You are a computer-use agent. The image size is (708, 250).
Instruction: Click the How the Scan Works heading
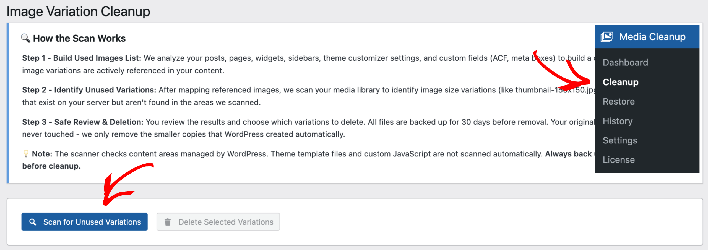click(x=79, y=38)
